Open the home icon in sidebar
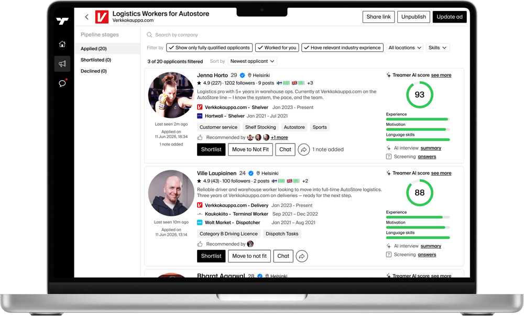 [x=62, y=44]
